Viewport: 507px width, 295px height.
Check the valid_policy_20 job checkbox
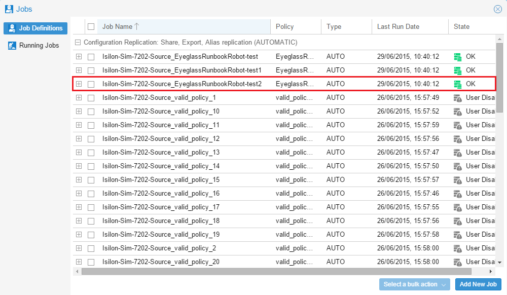point(91,262)
